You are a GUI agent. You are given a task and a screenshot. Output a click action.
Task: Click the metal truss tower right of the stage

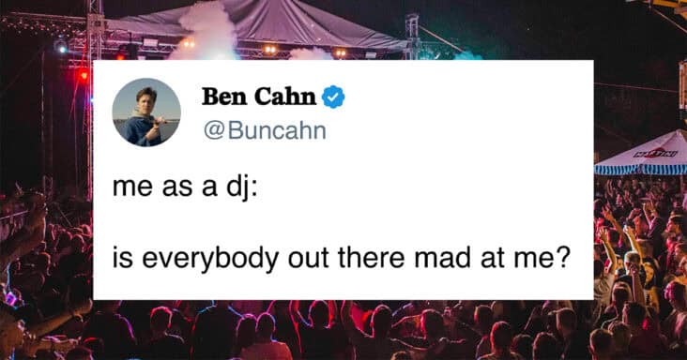(412, 37)
